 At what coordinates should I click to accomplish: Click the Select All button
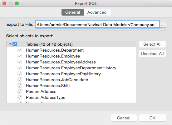pyautogui.click(x=152, y=44)
